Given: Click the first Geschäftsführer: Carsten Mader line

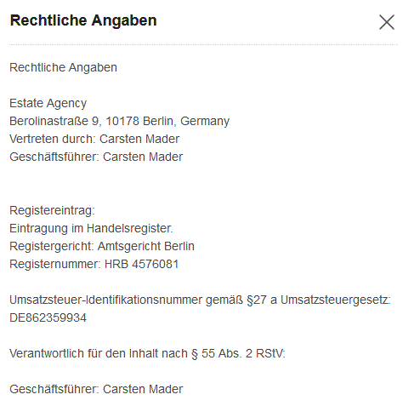Looking at the screenshot, I should pyautogui.click(x=96, y=157).
